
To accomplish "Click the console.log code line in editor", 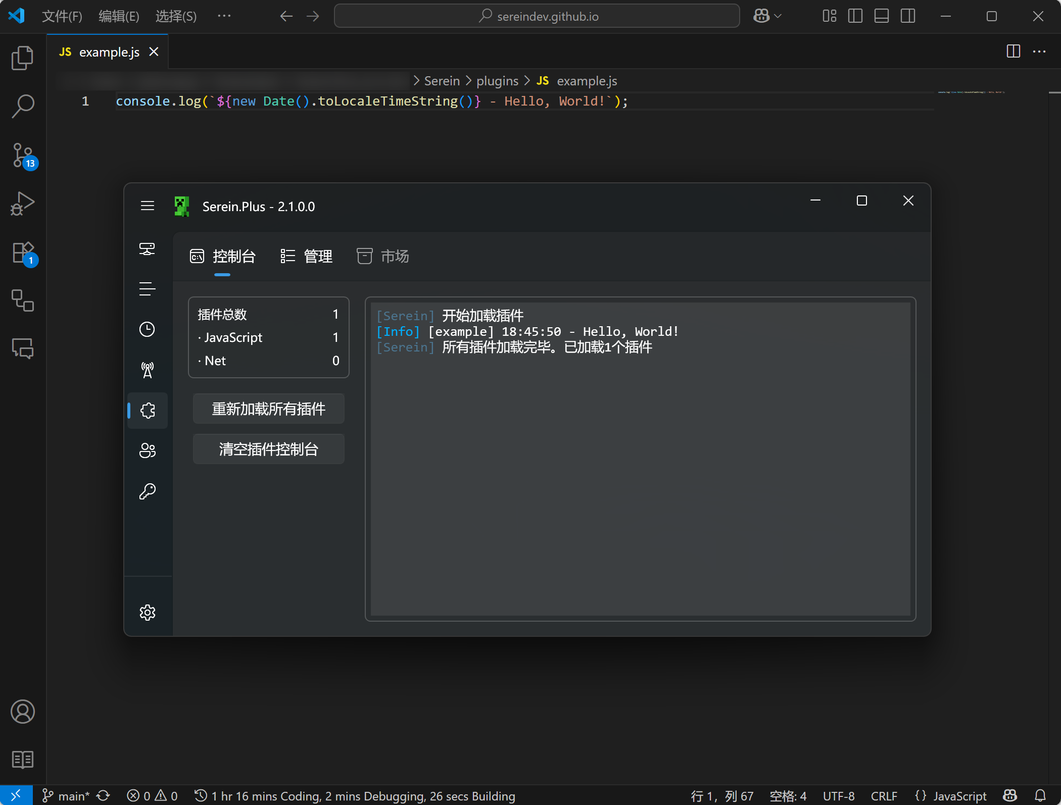I will click(x=372, y=101).
